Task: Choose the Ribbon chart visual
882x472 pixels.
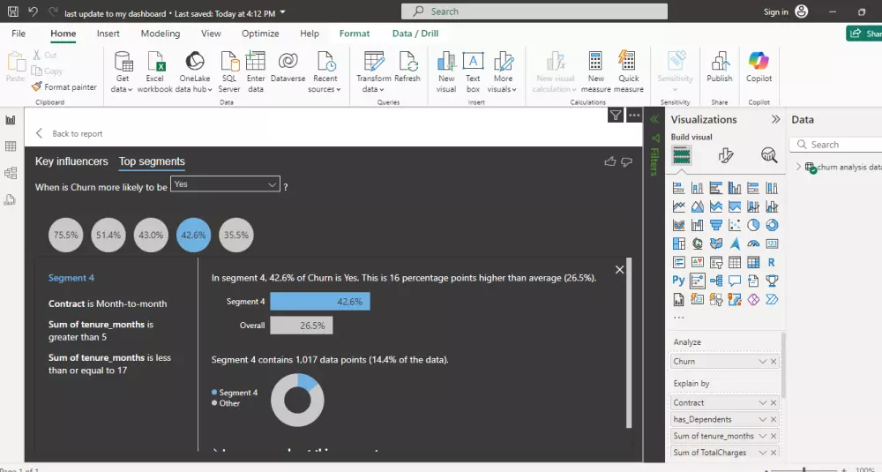Action: (x=679, y=226)
